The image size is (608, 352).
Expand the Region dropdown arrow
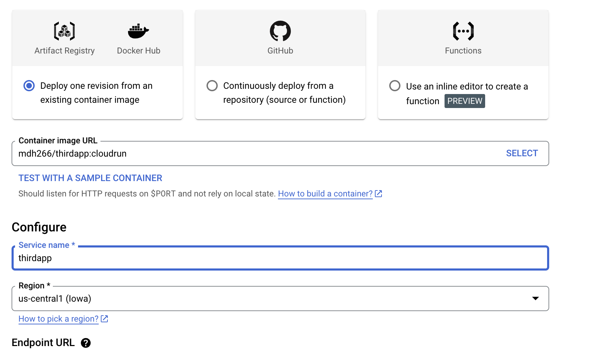(x=535, y=299)
